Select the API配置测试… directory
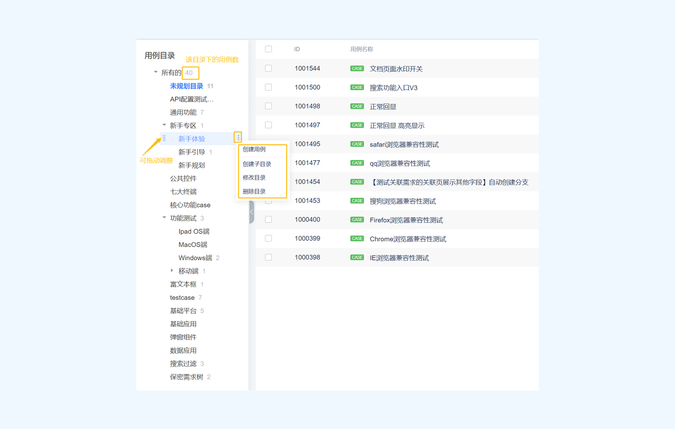Image resolution: width=675 pixels, height=429 pixels. [x=191, y=99]
